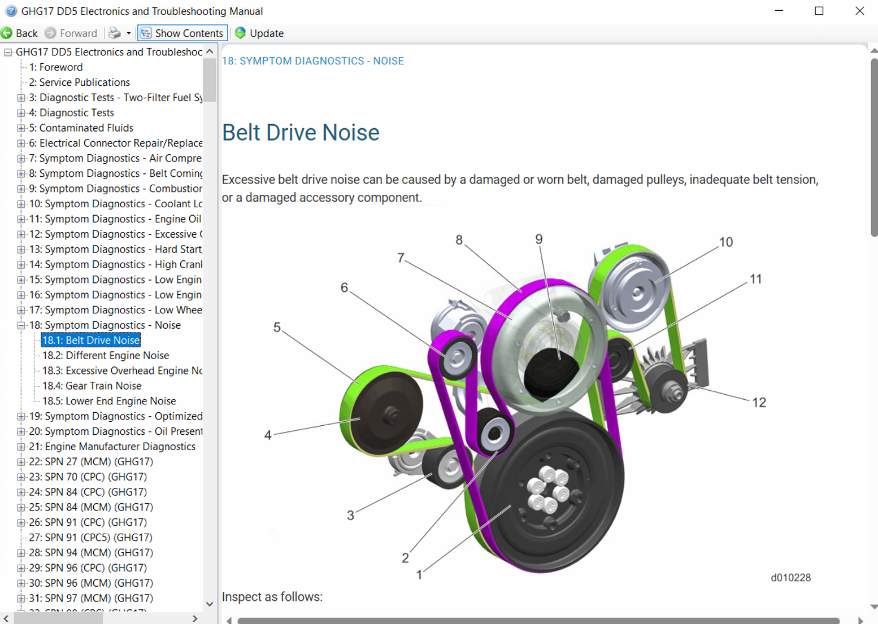Click the Show Contents panel icon
This screenshot has width=878, height=624.
(x=147, y=33)
